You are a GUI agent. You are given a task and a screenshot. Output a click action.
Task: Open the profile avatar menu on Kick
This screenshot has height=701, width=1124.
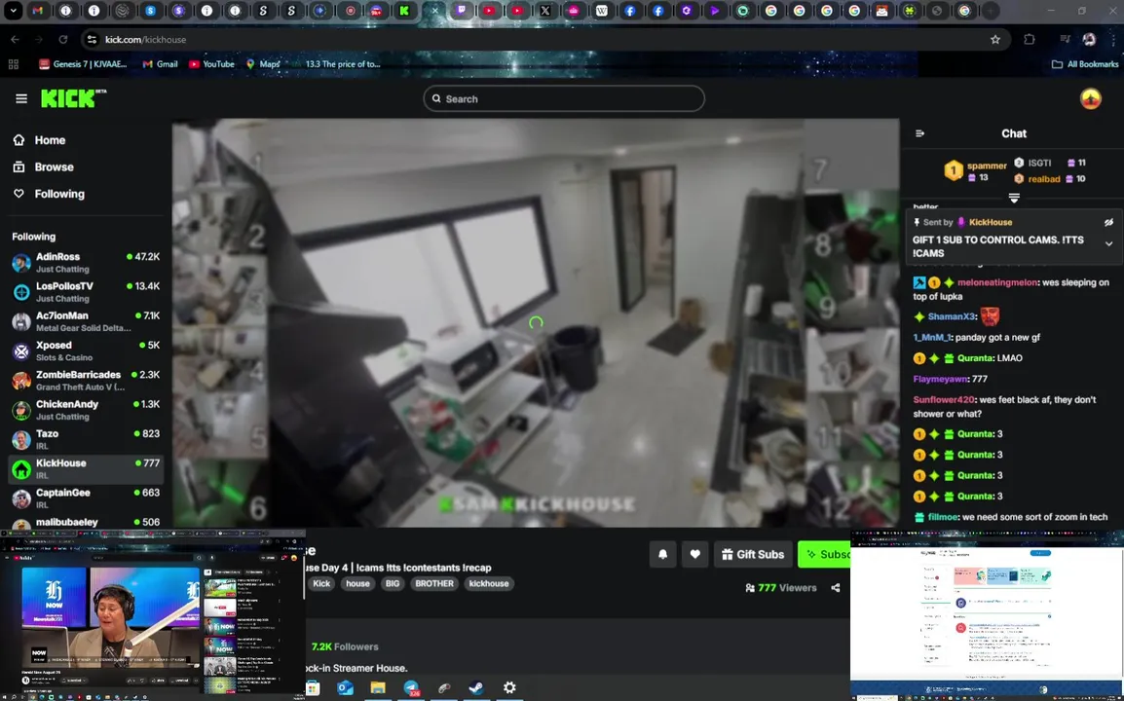click(x=1090, y=99)
